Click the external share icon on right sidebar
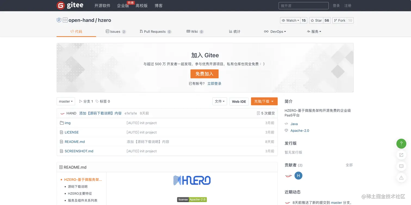This screenshot has width=411, height=205. 401,155
